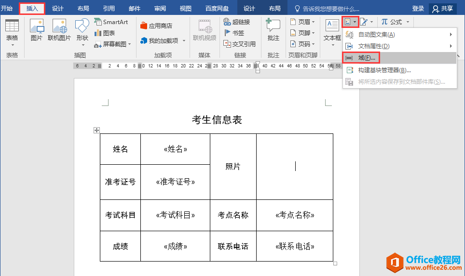Image resolution: width=465 pixels, height=276 pixels.
Task: Insert a SmartArt graphic
Action: pyautogui.click(x=111, y=22)
